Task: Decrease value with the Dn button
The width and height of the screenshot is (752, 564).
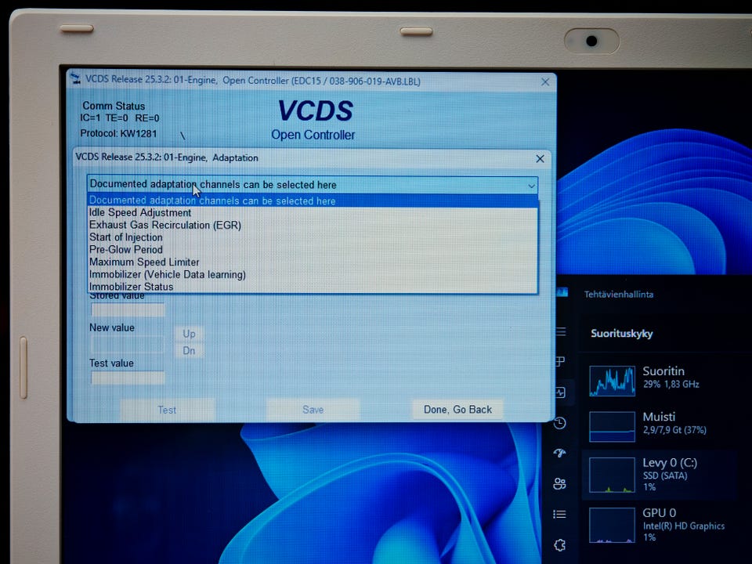Action: pyautogui.click(x=189, y=351)
